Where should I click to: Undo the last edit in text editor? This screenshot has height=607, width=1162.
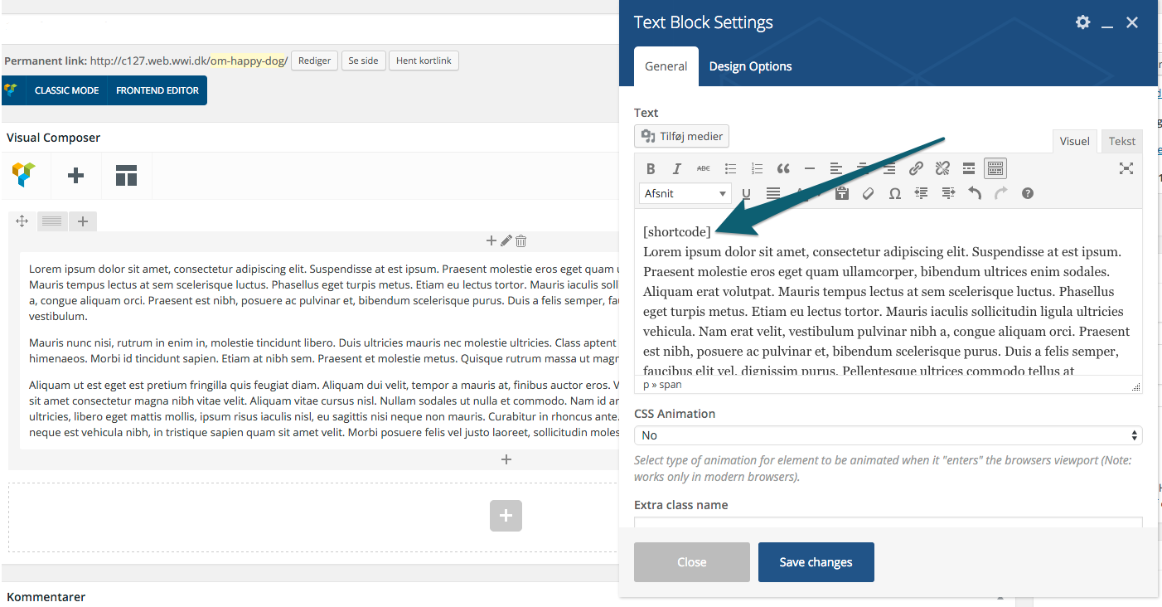click(x=975, y=193)
